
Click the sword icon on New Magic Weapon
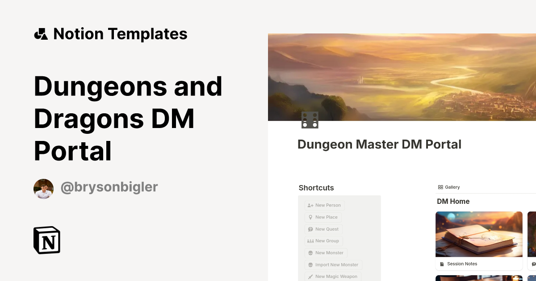310,277
